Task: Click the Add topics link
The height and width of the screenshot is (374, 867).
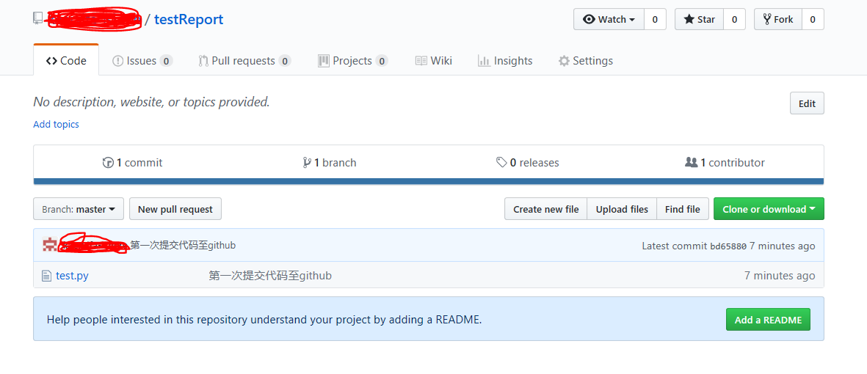Action: point(56,124)
